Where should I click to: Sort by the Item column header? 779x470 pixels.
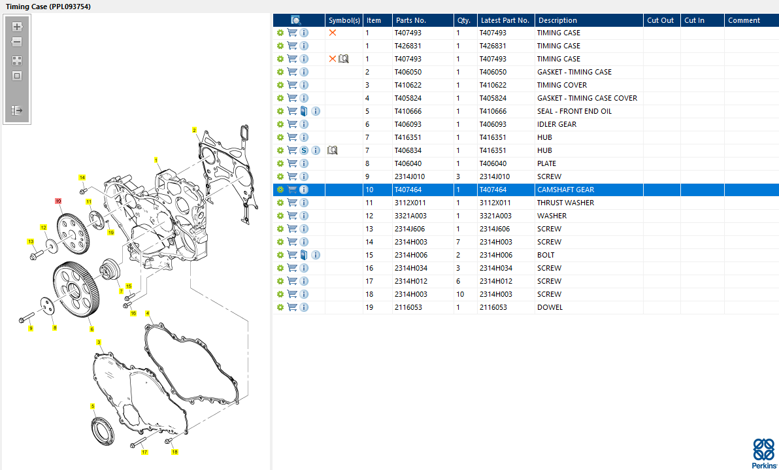[x=378, y=20]
